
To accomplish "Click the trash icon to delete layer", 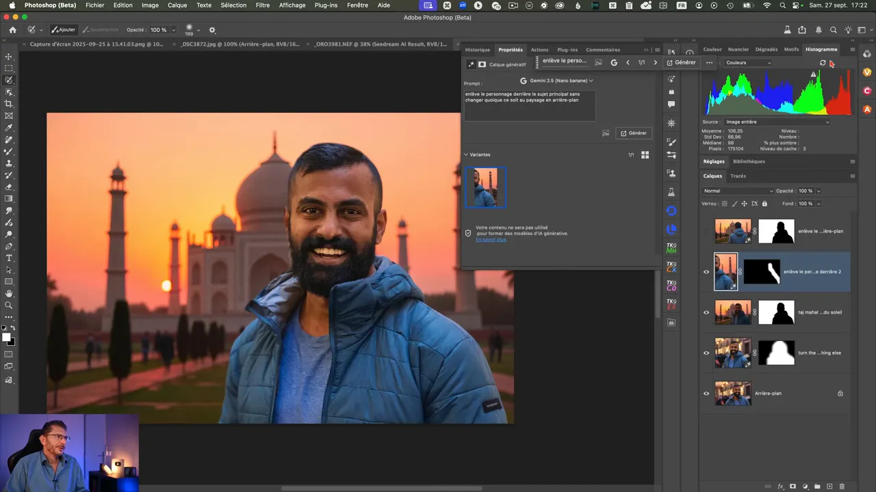I will [842, 487].
